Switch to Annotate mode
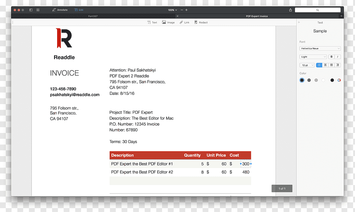The width and height of the screenshot is (355, 212). click(x=60, y=10)
